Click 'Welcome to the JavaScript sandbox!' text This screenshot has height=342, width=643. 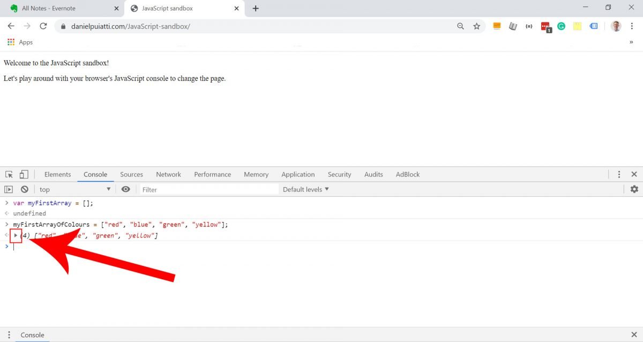(x=56, y=63)
